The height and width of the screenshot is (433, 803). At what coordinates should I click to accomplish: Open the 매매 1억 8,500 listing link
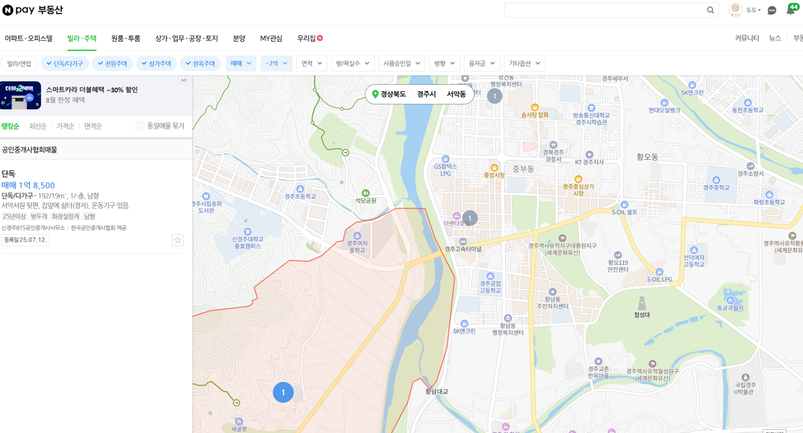pos(29,184)
